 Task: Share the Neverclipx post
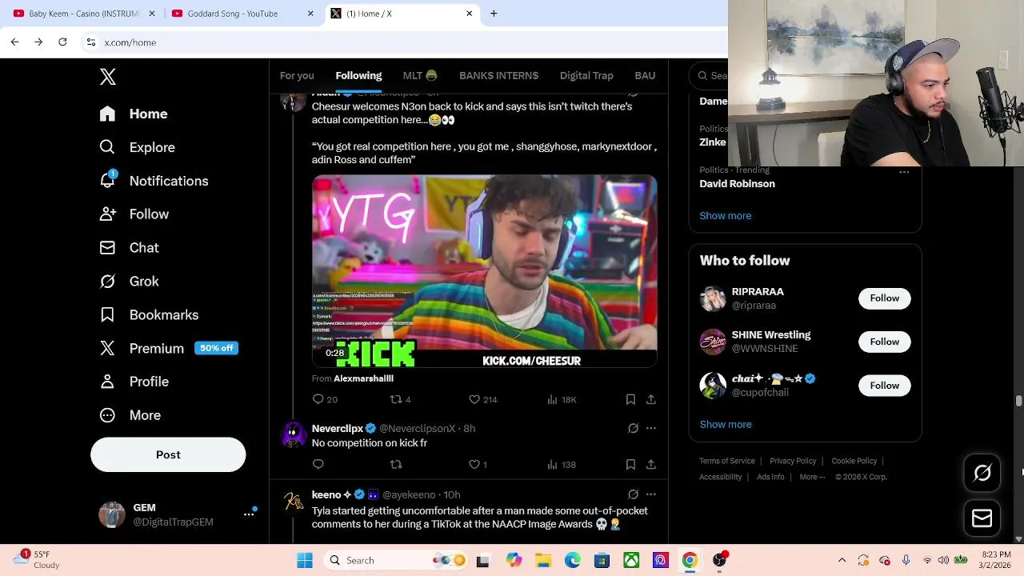[x=651, y=464]
